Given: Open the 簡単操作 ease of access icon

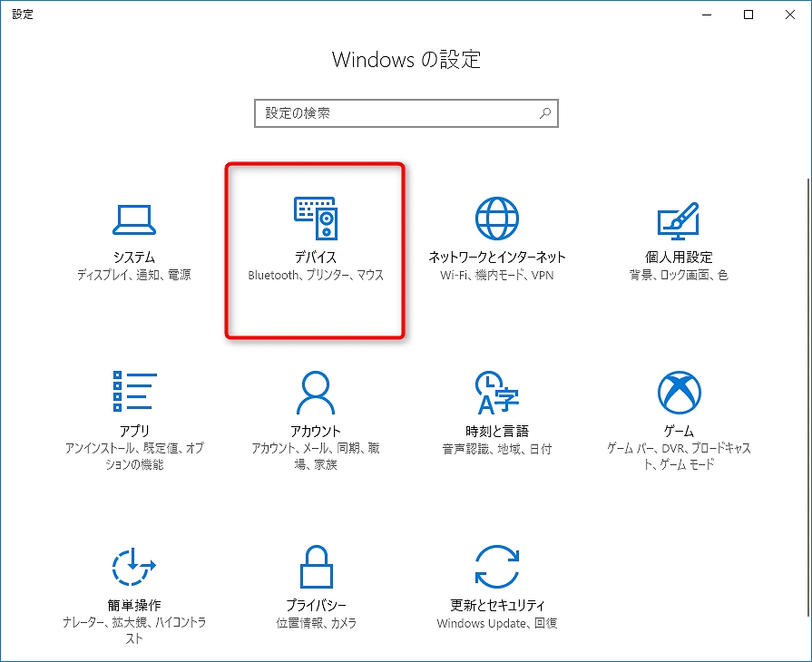Looking at the screenshot, I should pos(133,567).
